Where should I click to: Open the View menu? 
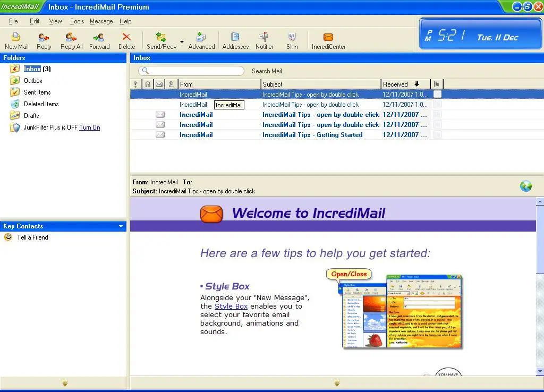55,21
